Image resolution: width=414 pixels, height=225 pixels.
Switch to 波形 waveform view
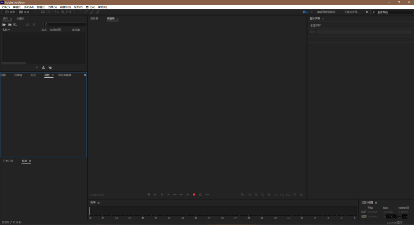tap(10, 12)
